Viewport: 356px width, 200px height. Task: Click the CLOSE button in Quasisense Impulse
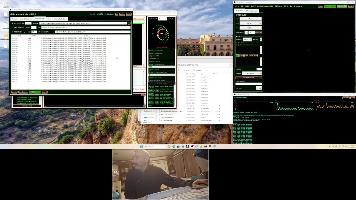(353, 98)
